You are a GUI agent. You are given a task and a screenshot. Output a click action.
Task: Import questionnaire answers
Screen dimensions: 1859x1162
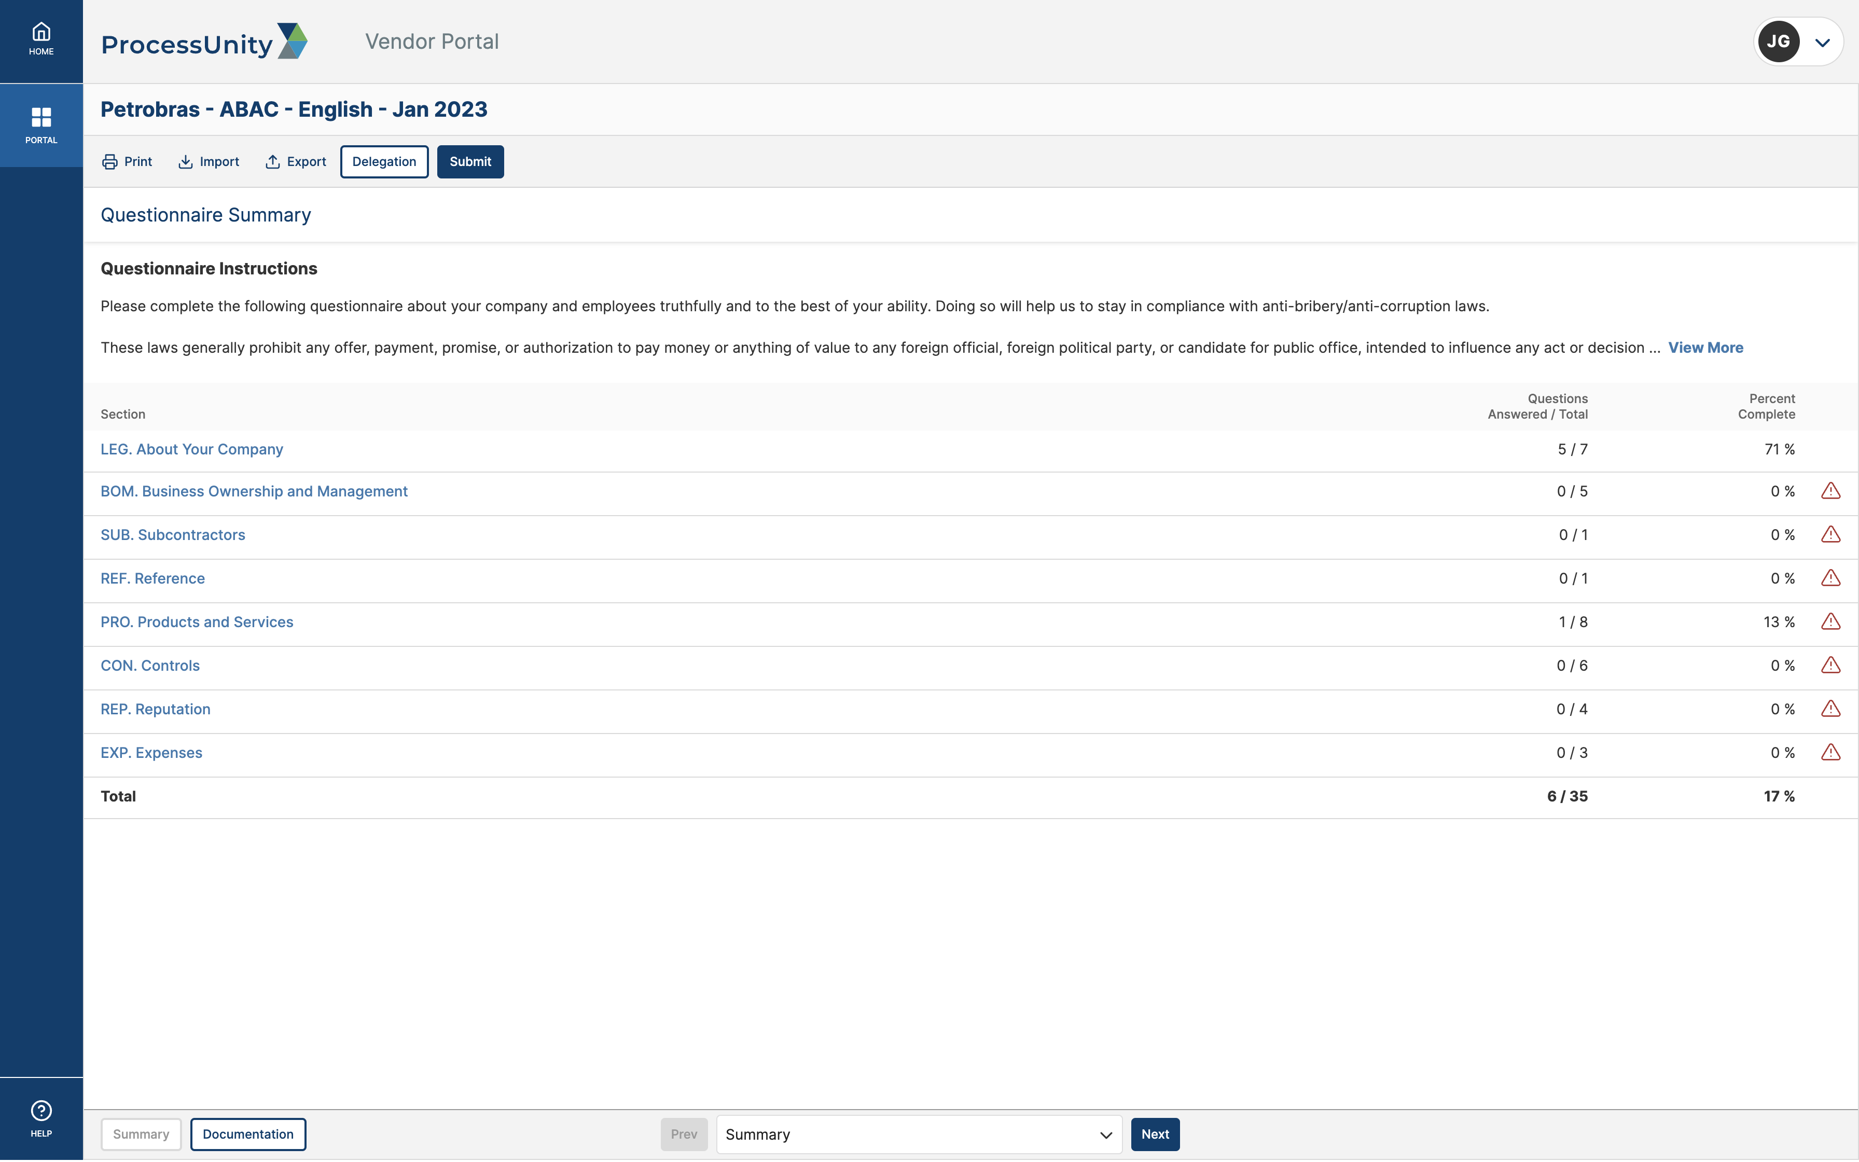[x=209, y=161]
